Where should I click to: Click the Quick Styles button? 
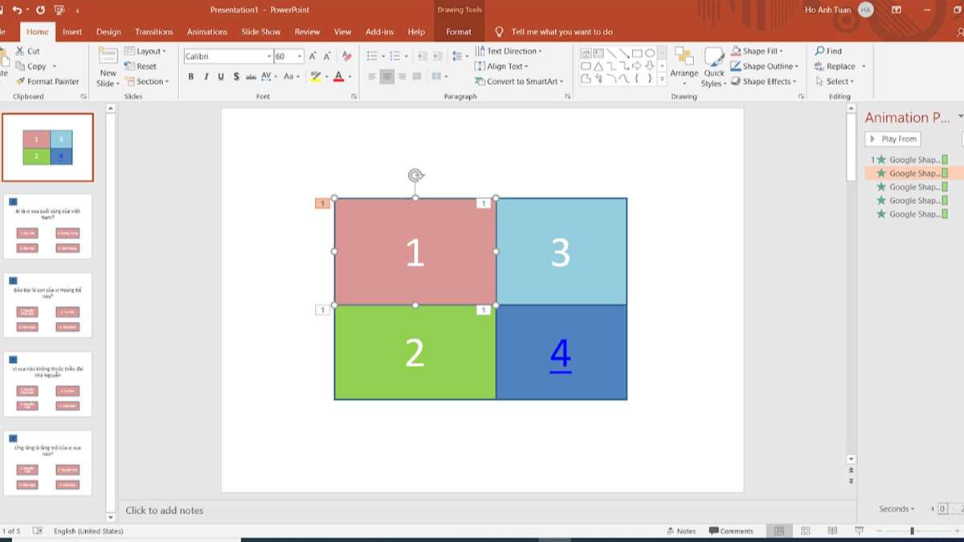pos(713,67)
